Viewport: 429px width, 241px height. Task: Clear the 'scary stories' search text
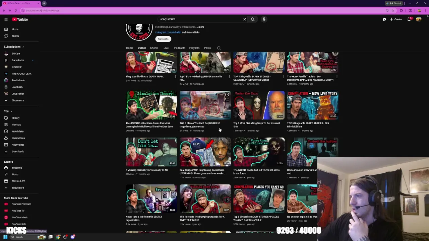[x=245, y=19]
